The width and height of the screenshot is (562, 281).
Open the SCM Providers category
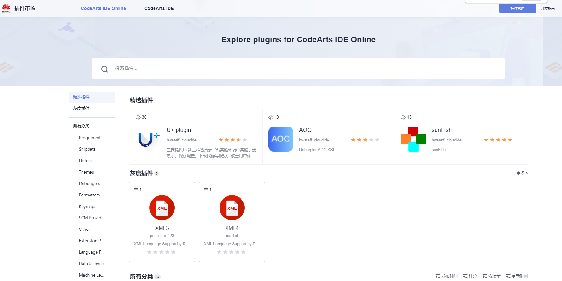click(x=91, y=218)
